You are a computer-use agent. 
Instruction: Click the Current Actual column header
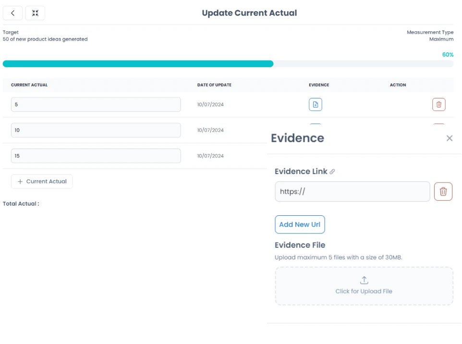click(x=29, y=85)
